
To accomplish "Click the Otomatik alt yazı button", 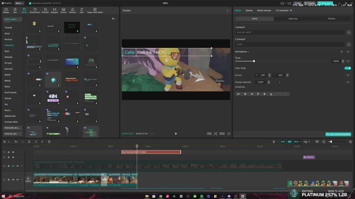I will tap(12, 128).
